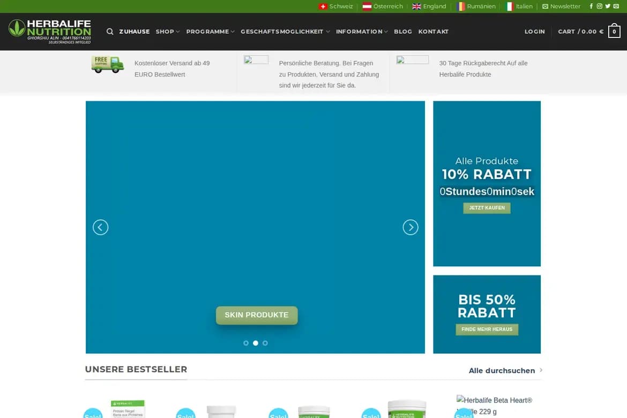Select the second slider dot
Screen dimensions: 627x418
256,343
